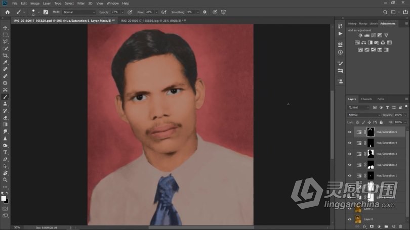Select the Path Selection tool
This screenshot has height=230, width=410.
[5, 166]
